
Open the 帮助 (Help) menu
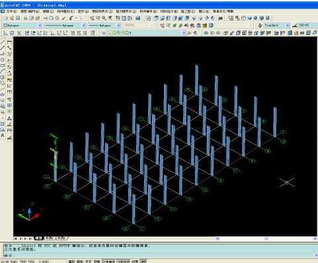click(231, 11)
